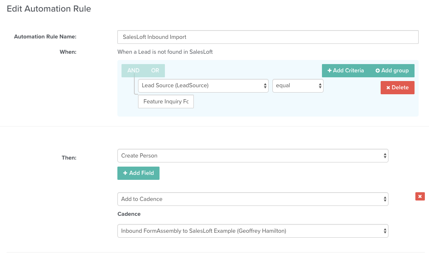This screenshot has height=253, width=429.
Task: Open the Lead Source (LeadSource) dropdown
Action: 203,86
